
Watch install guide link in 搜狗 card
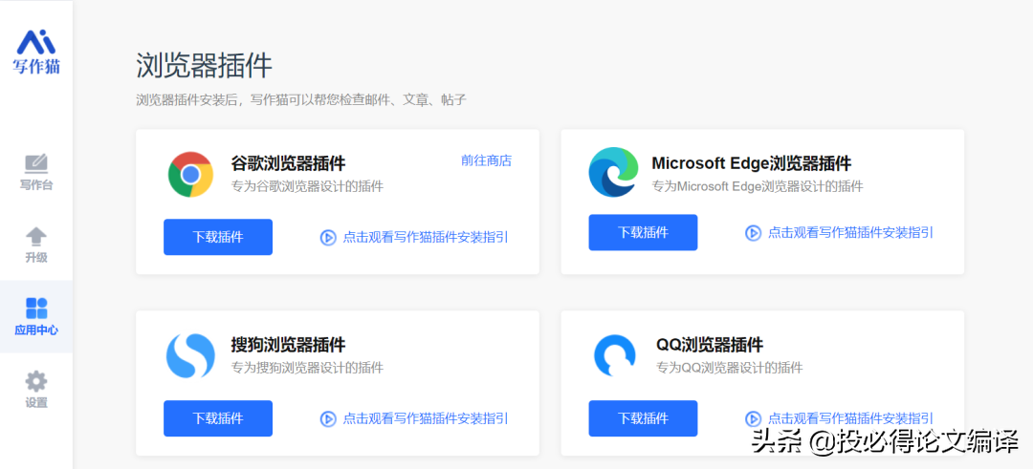pyautogui.click(x=425, y=418)
